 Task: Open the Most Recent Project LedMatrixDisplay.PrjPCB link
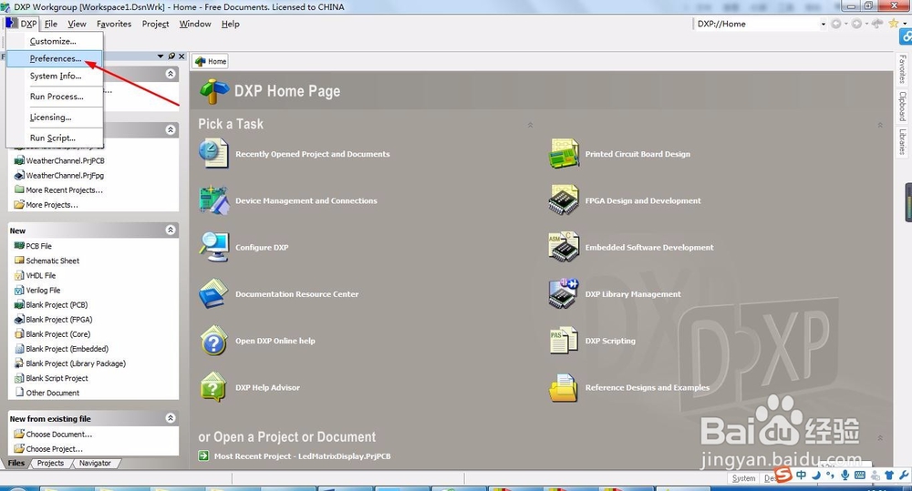(303, 456)
